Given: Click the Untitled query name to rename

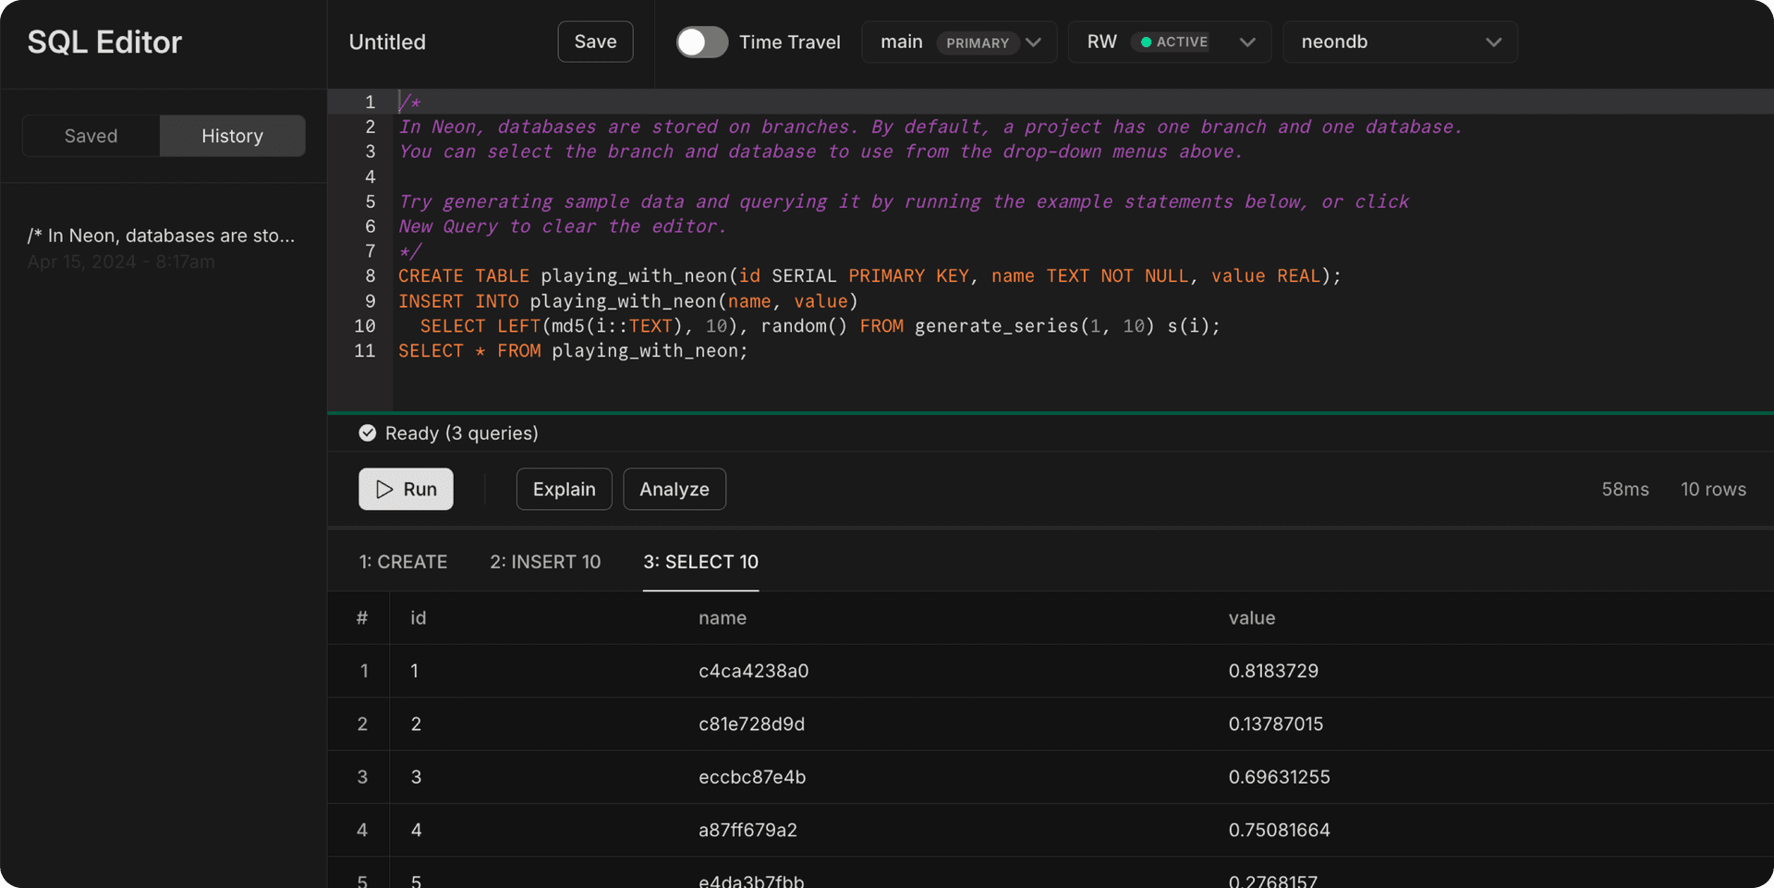Looking at the screenshot, I should click(x=386, y=42).
